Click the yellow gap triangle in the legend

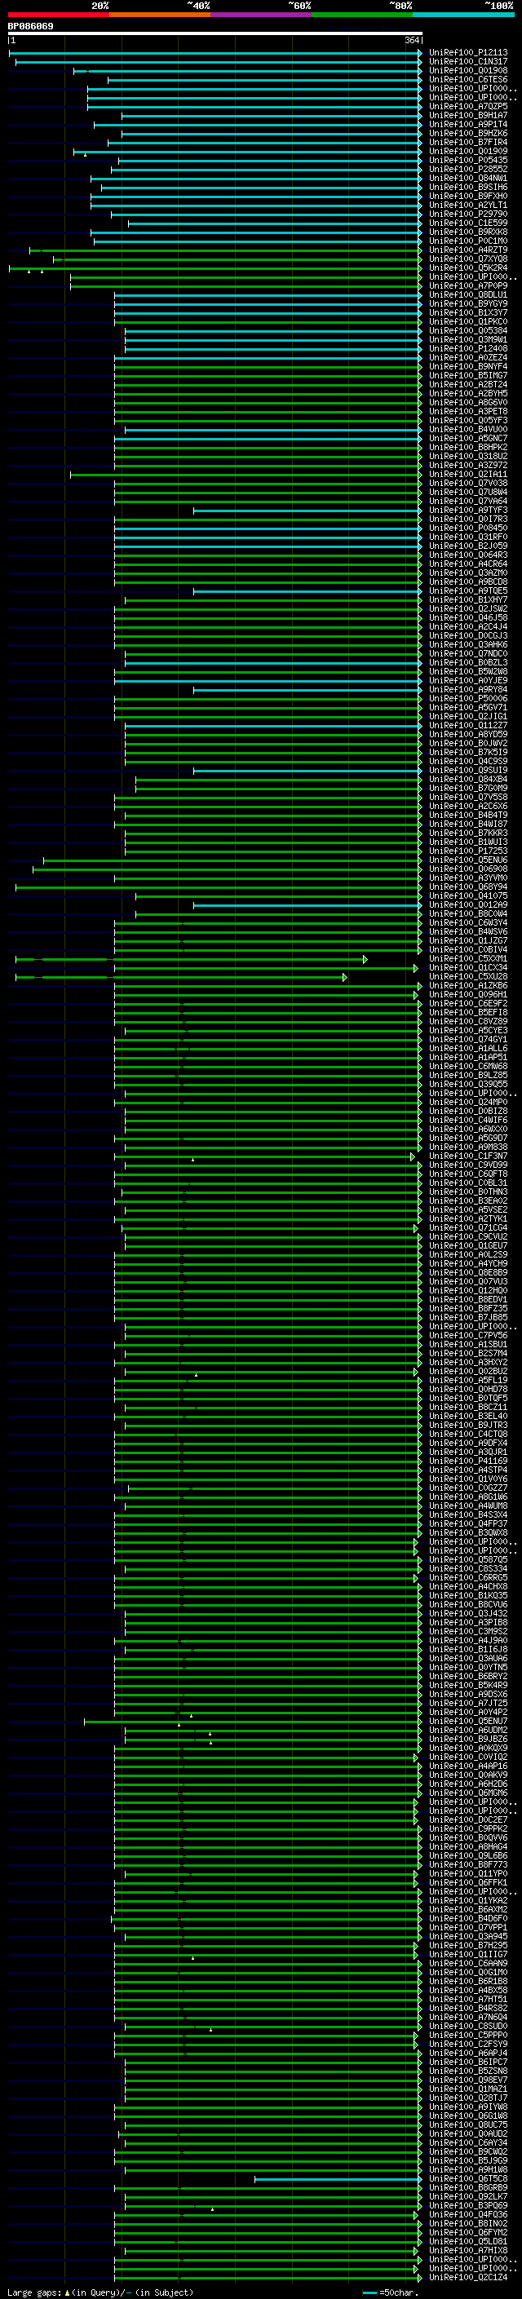click(67, 2292)
